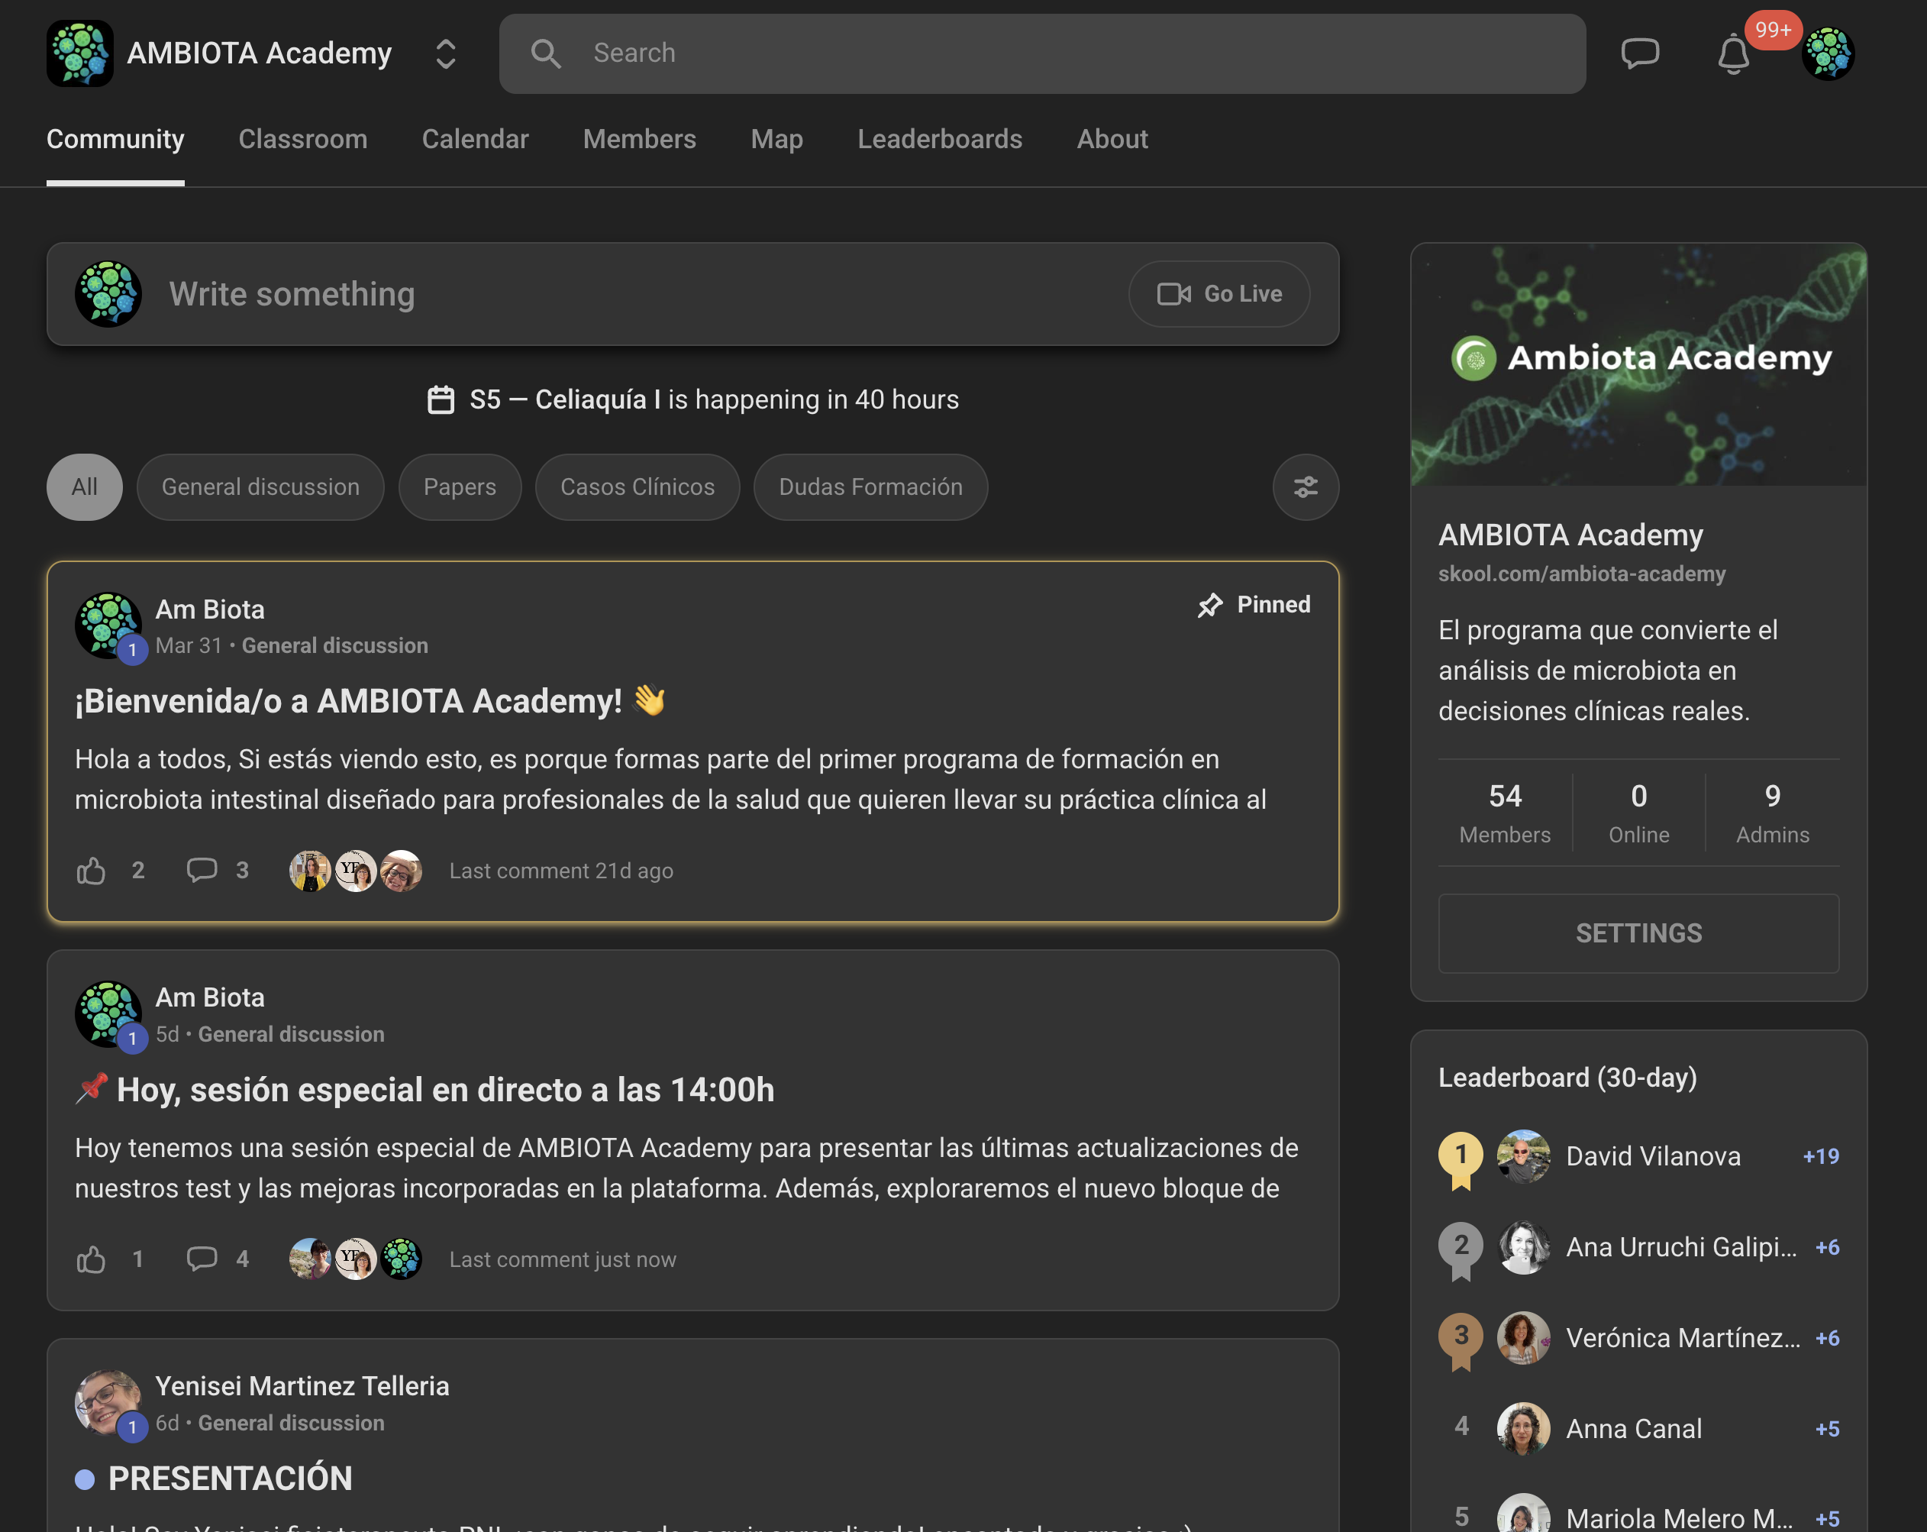The height and width of the screenshot is (1532, 1927).
Task: Open Am Biota avatar on pinned post
Action: (108, 625)
